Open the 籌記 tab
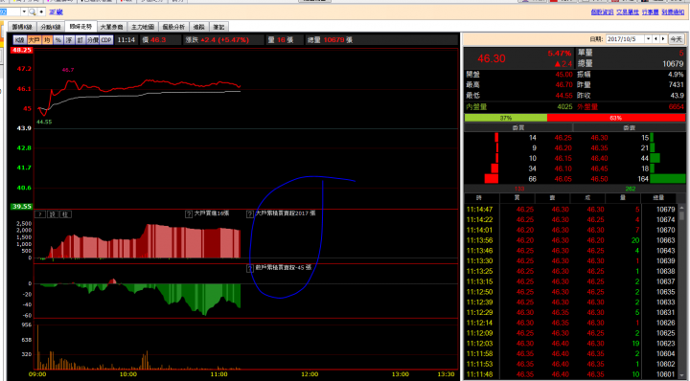This screenshot has width=690, height=381. [x=218, y=27]
